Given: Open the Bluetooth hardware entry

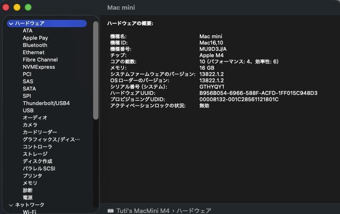Looking at the screenshot, I should (x=35, y=45).
